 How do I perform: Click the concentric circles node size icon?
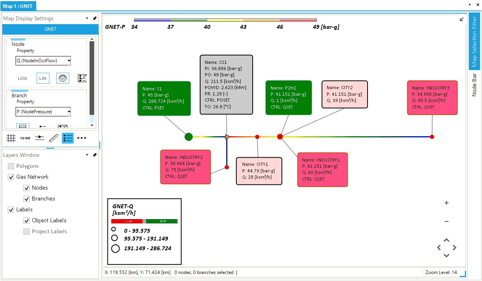tap(63, 78)
